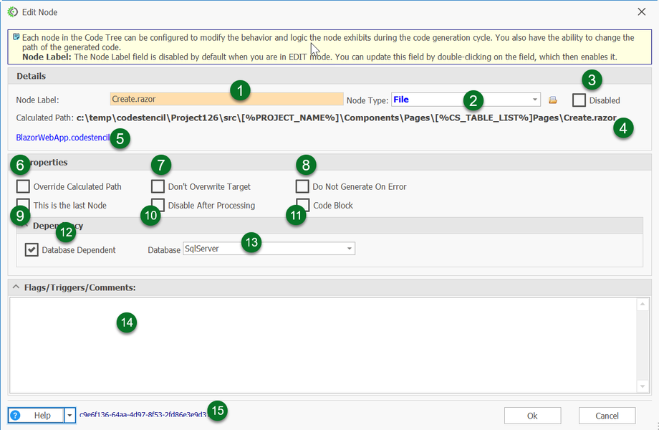This screenshot has height=430, width=659.
Task: Click the folder browse icon beside Node Type
Action: point(553,100)
